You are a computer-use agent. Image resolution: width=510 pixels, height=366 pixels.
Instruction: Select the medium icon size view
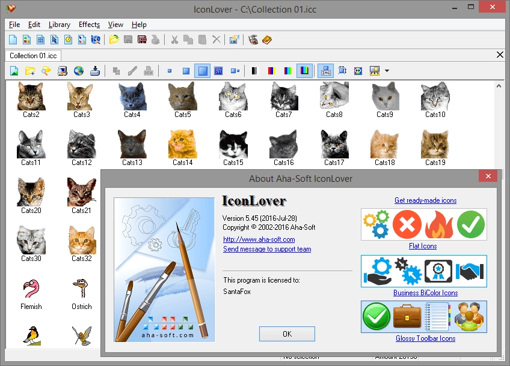coord(186,71)
